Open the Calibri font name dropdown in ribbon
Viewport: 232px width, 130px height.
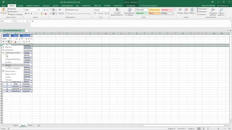tap(37, 10)
